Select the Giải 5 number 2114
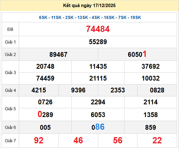Screen dimensions: 179x149 (151, 102)
